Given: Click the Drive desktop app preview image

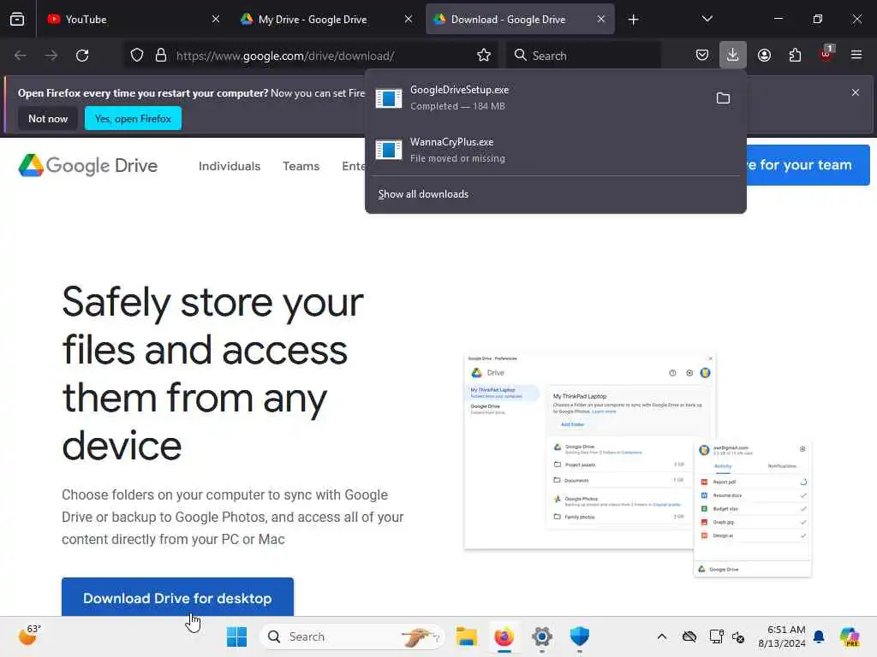Looking at the screenshot, I should click(x=637, y=465).
